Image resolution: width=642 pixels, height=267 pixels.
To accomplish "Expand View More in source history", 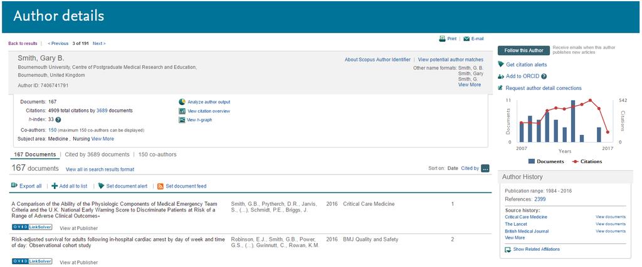I will click(515, 238).
